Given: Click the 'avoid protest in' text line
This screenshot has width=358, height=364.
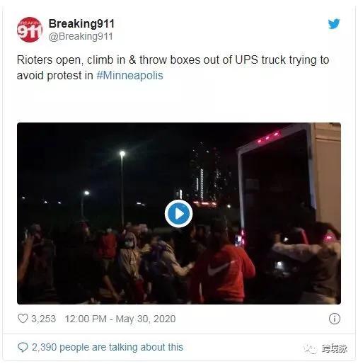Looking at the screenshot, I should (x=55, y=76).
